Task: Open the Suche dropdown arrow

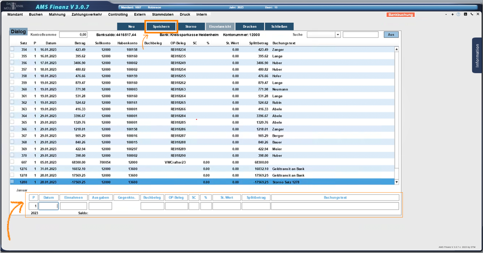Action: pos(338,35)
